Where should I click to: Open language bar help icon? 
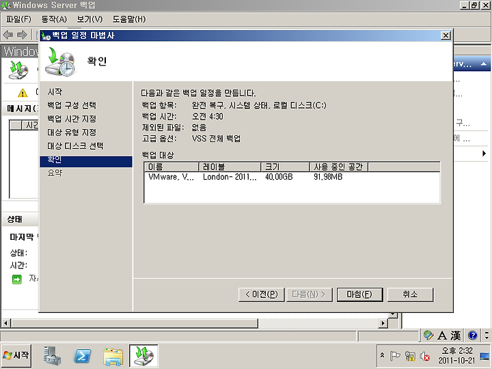pyautogui.click(x=473, y=336)
